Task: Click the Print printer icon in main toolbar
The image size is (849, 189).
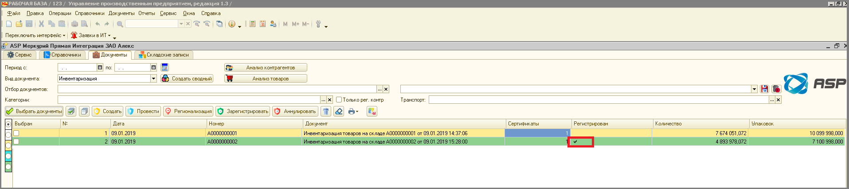Action: pyautogui.click(x=74, y=24)
